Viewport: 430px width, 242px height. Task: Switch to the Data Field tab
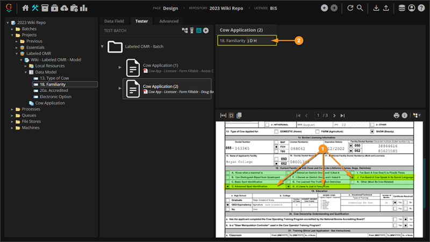(x=114, y=21)
